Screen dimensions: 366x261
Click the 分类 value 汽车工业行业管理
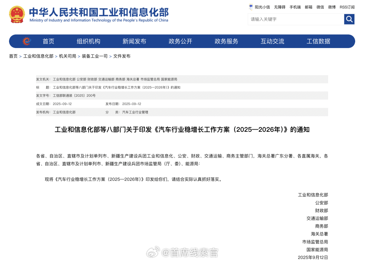coord(135,112)
